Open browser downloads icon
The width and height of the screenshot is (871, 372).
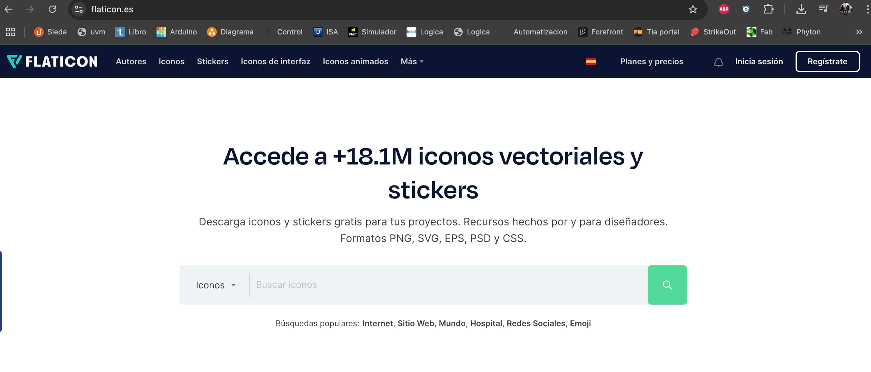[801, 9]
